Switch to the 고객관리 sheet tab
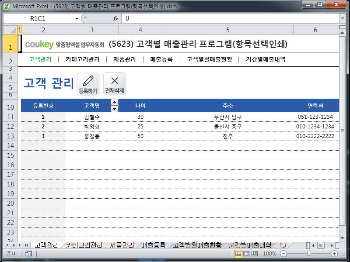 pyautogui.click(x=46, y=245)
